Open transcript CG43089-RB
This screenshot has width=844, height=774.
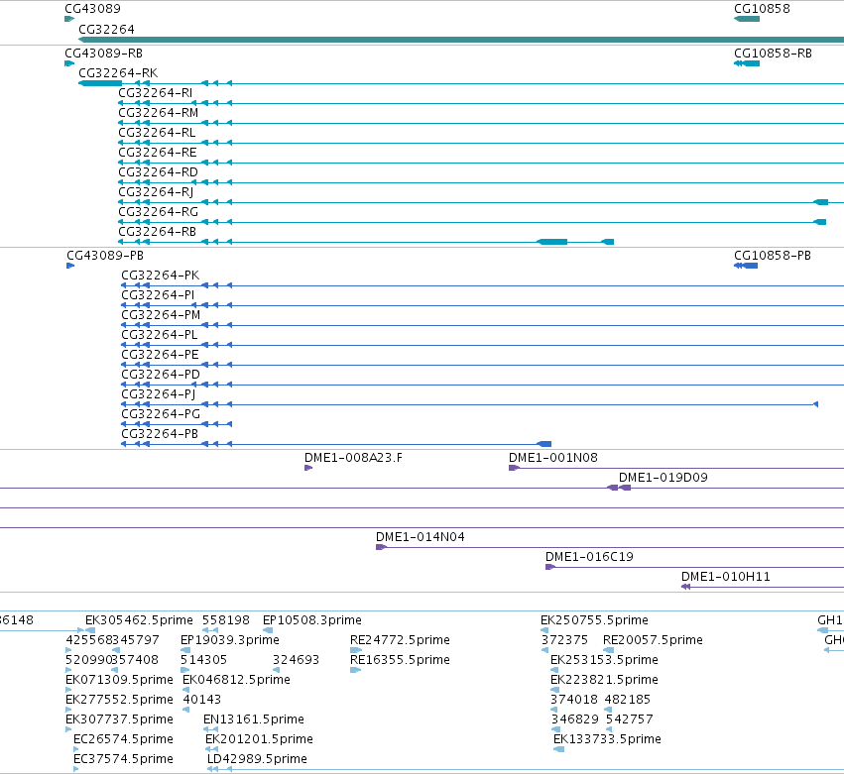(103, 54)
